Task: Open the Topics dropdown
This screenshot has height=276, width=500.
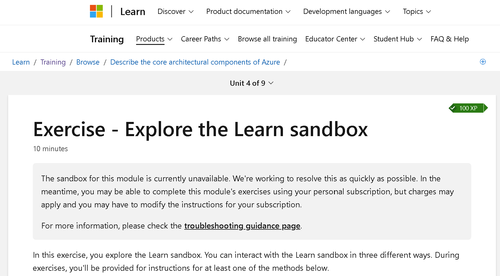Action: 417,12
